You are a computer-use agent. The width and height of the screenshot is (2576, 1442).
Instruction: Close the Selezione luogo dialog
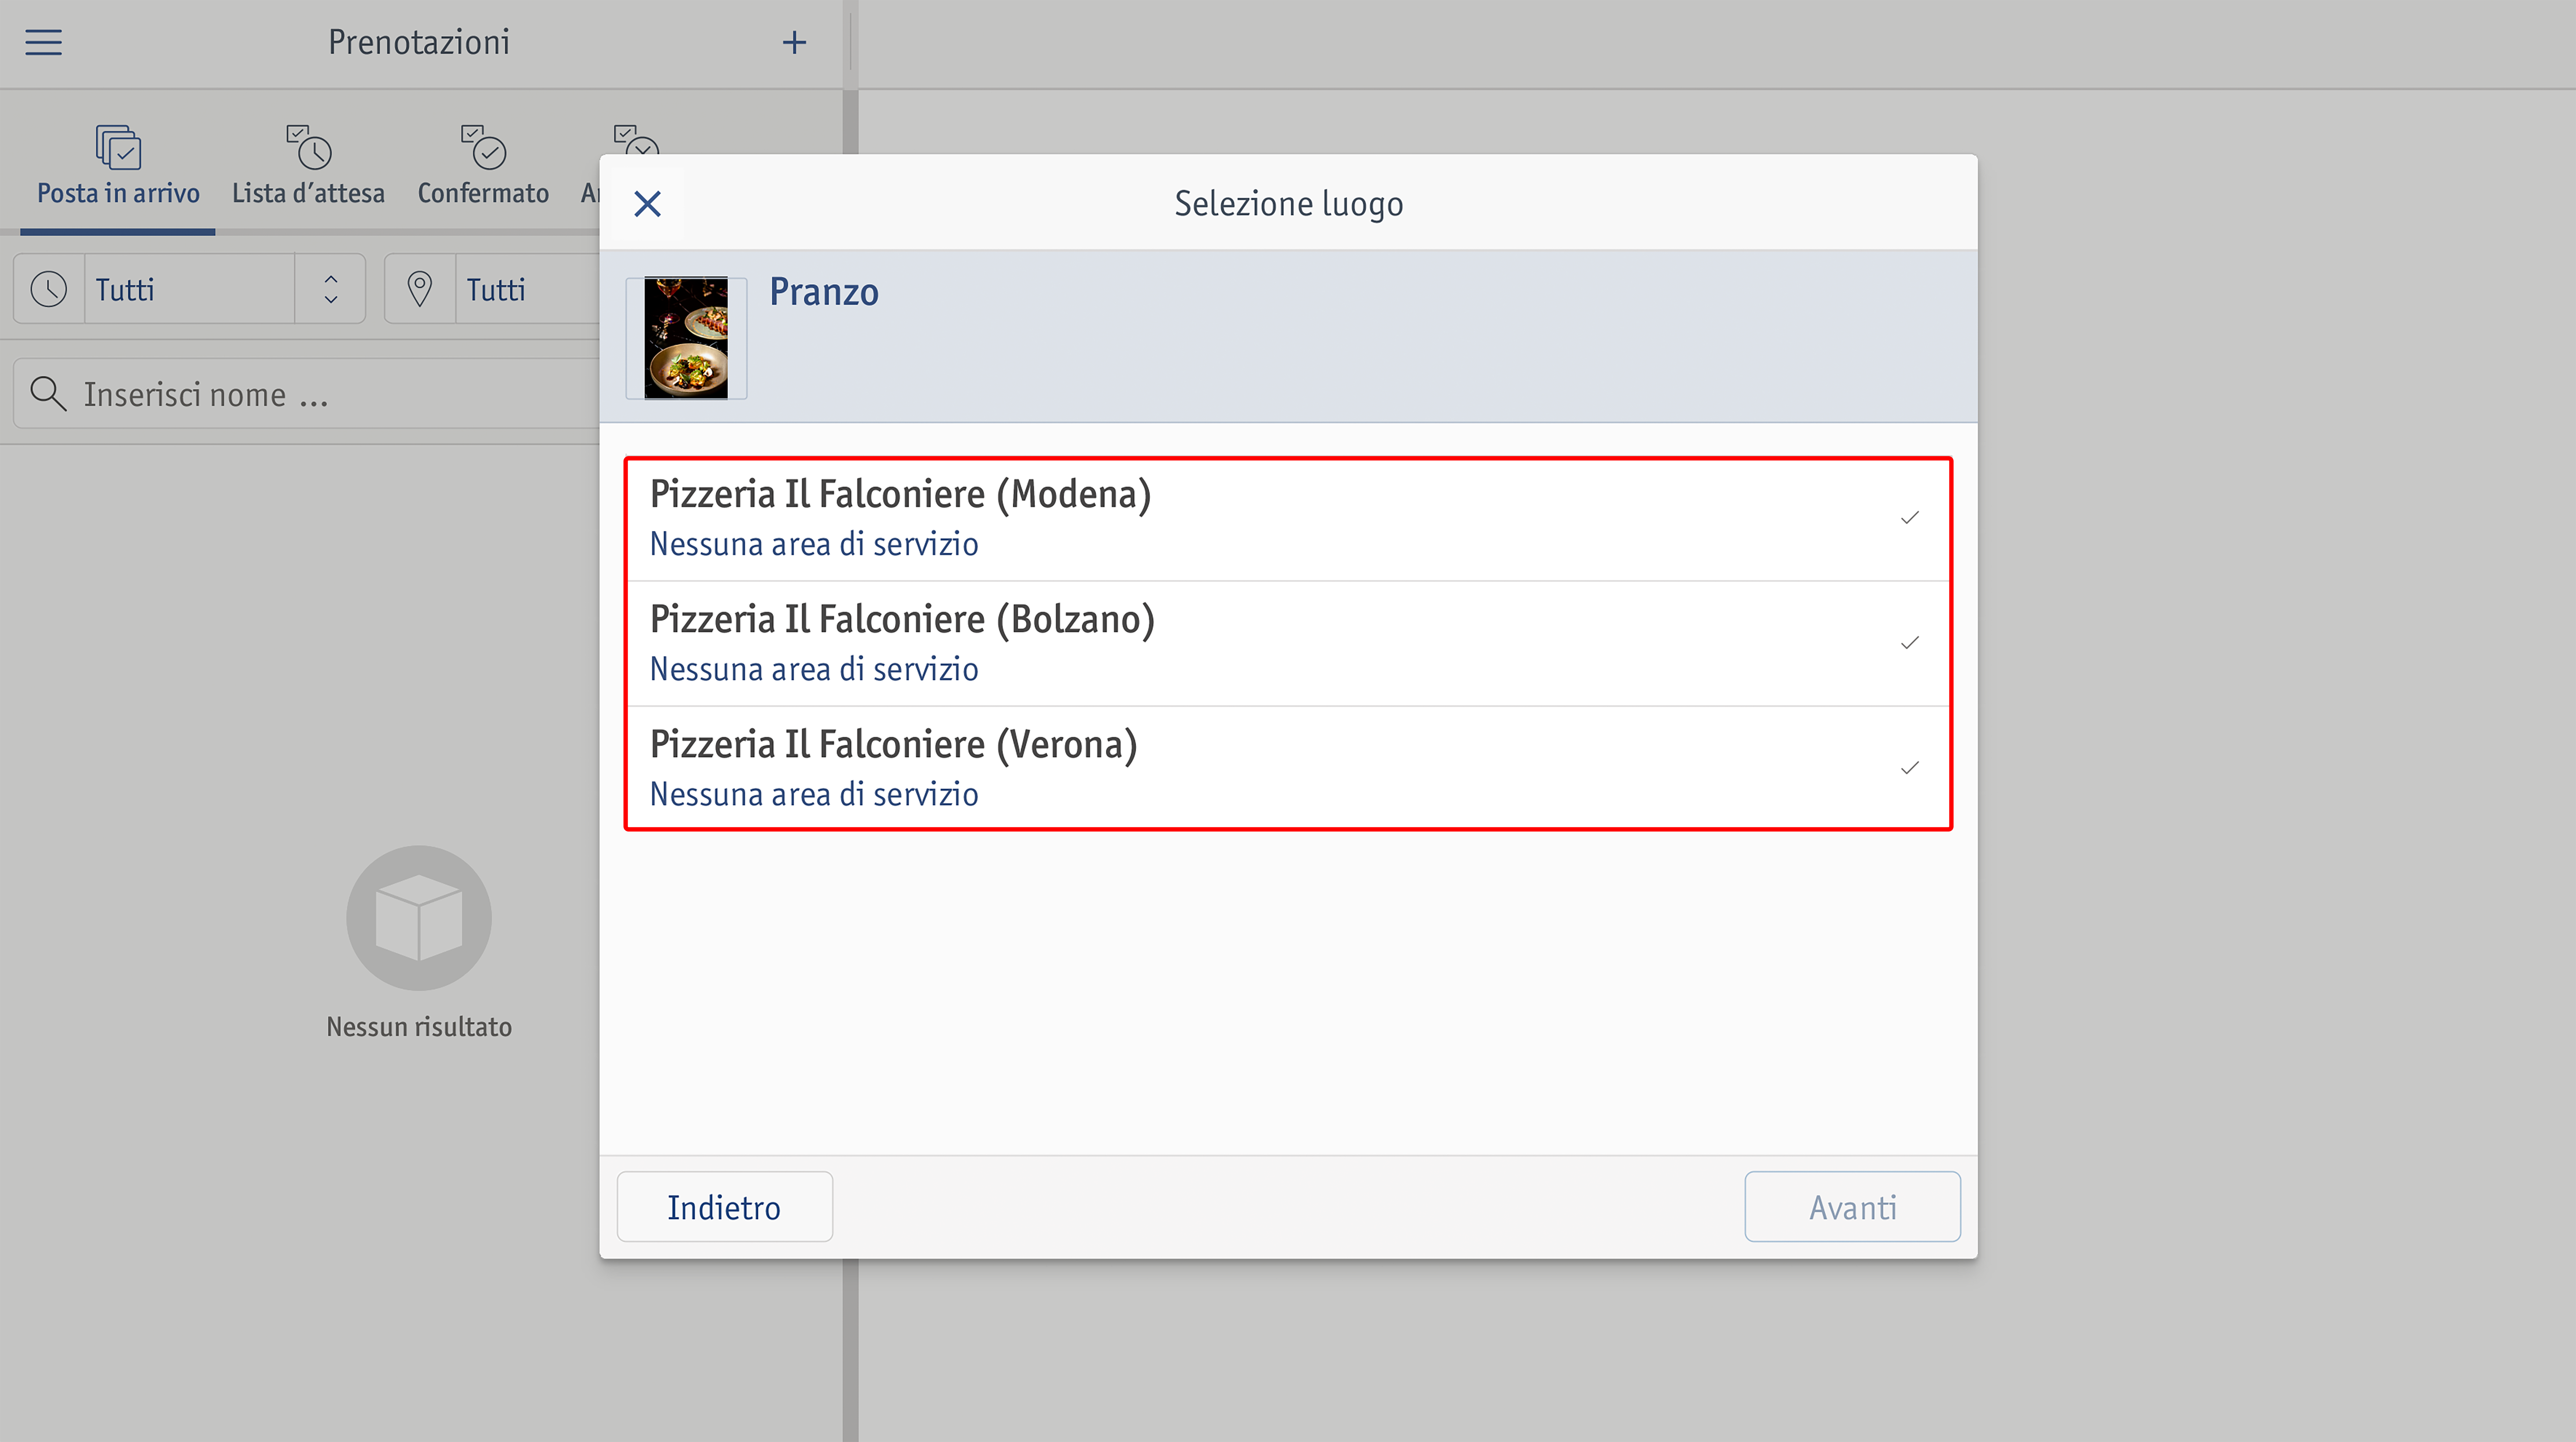click(x=648, y=204)
